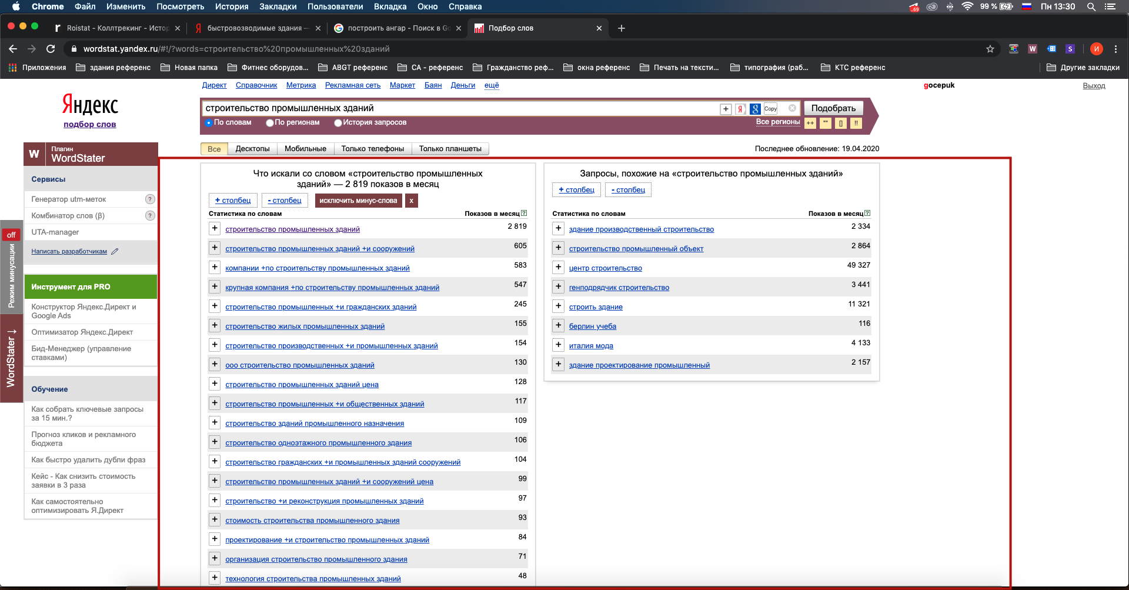
Task: Select the По регионам radio button
Action: click(x=270, y=123)
